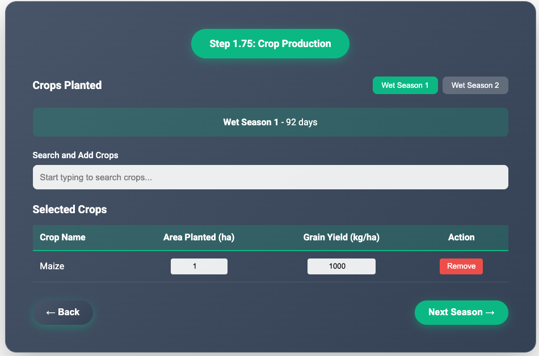Switch to the Wet Season 1 tab

pyautogui.click(x=405, y=86)
